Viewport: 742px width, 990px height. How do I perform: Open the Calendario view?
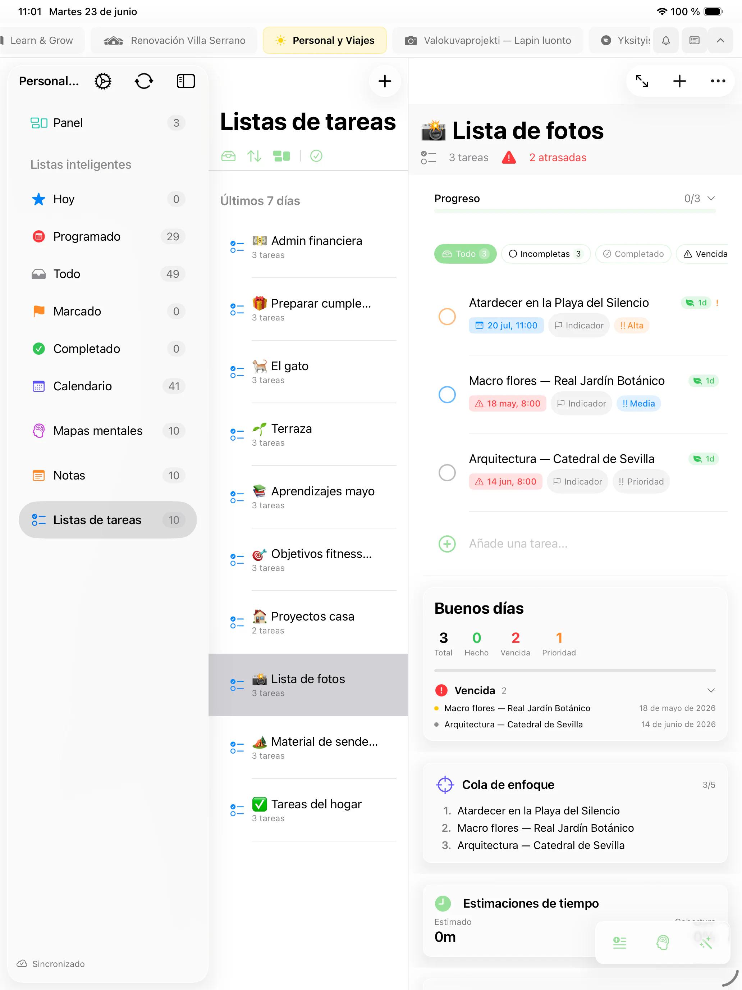tap(108, 386)
